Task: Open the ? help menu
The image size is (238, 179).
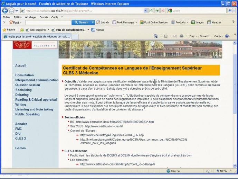Action: (x=62, y=17)
